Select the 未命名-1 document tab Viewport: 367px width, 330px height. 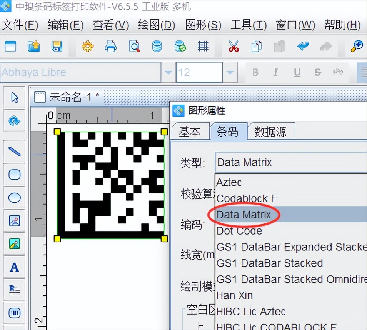tap(67, 97)
